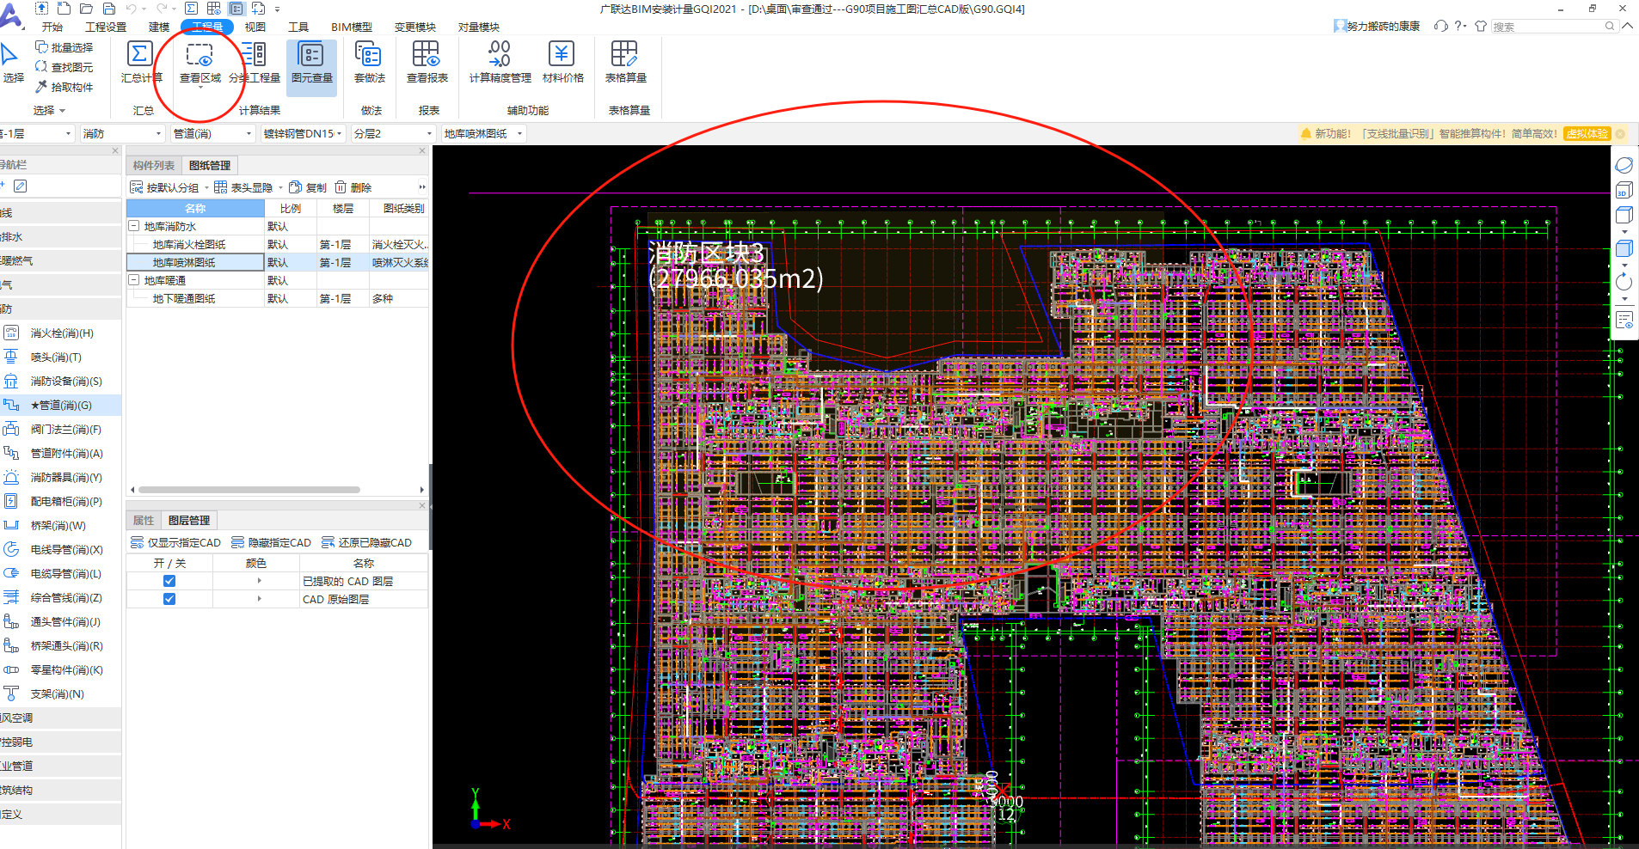The width and height of the screenshot is (1639, 849).
Task: Open the 建模 ribbon tab
Action: click(159, 27)
